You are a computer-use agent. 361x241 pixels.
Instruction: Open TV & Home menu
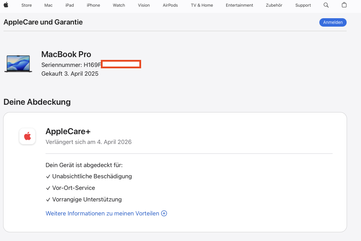pos(202,5)
